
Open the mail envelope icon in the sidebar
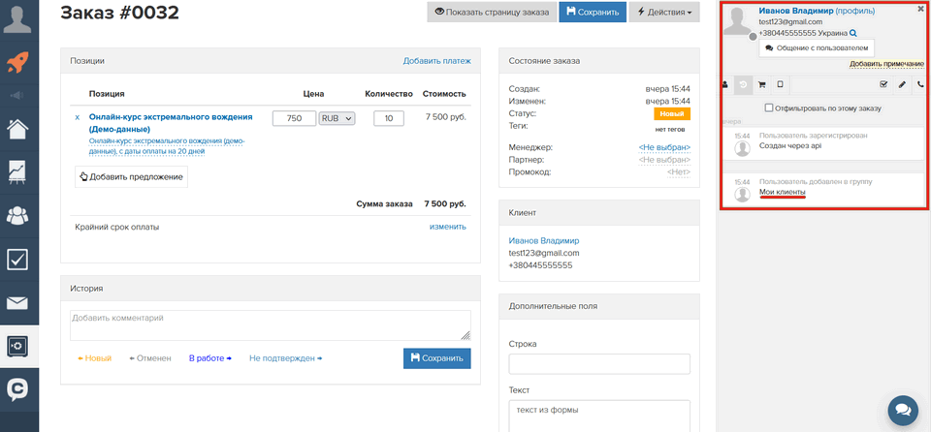point(18,302)
